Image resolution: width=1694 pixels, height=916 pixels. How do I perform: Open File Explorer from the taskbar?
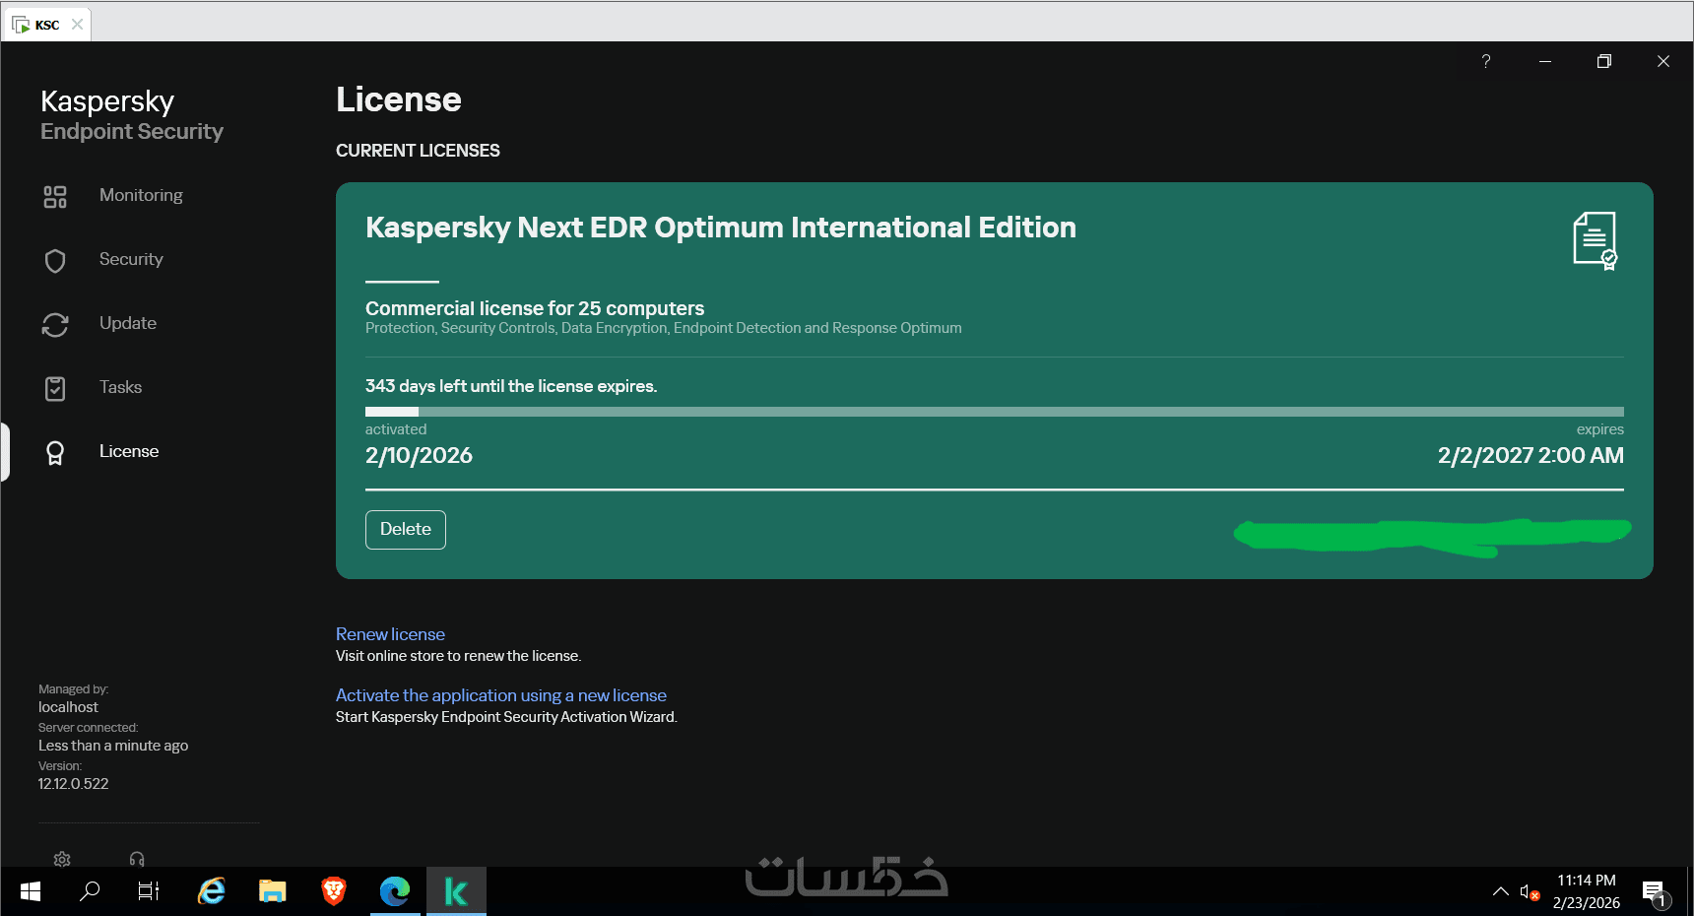[x=272, y=891]
